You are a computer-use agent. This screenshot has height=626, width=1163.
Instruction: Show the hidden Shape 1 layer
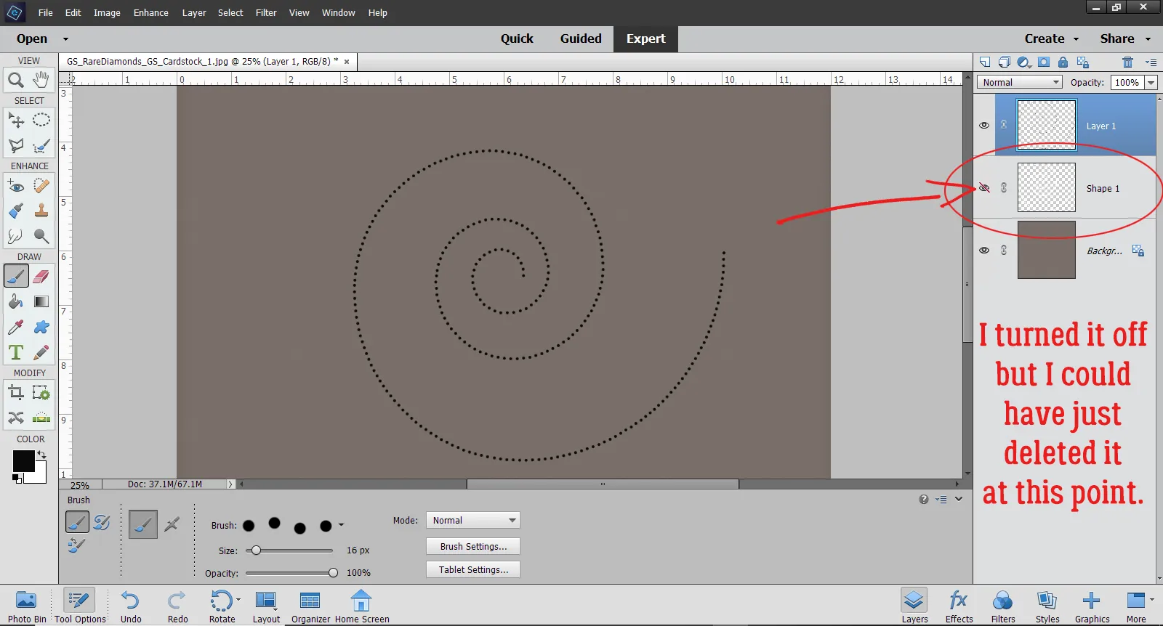984,188
